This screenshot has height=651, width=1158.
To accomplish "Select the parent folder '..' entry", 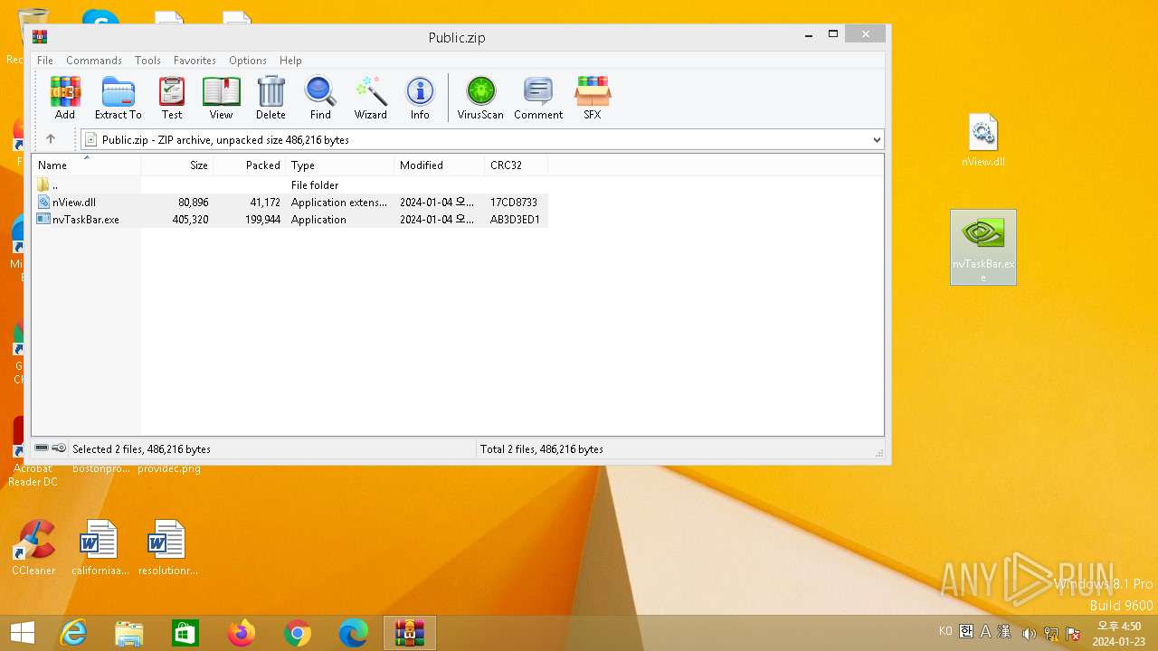I will 49,184.
